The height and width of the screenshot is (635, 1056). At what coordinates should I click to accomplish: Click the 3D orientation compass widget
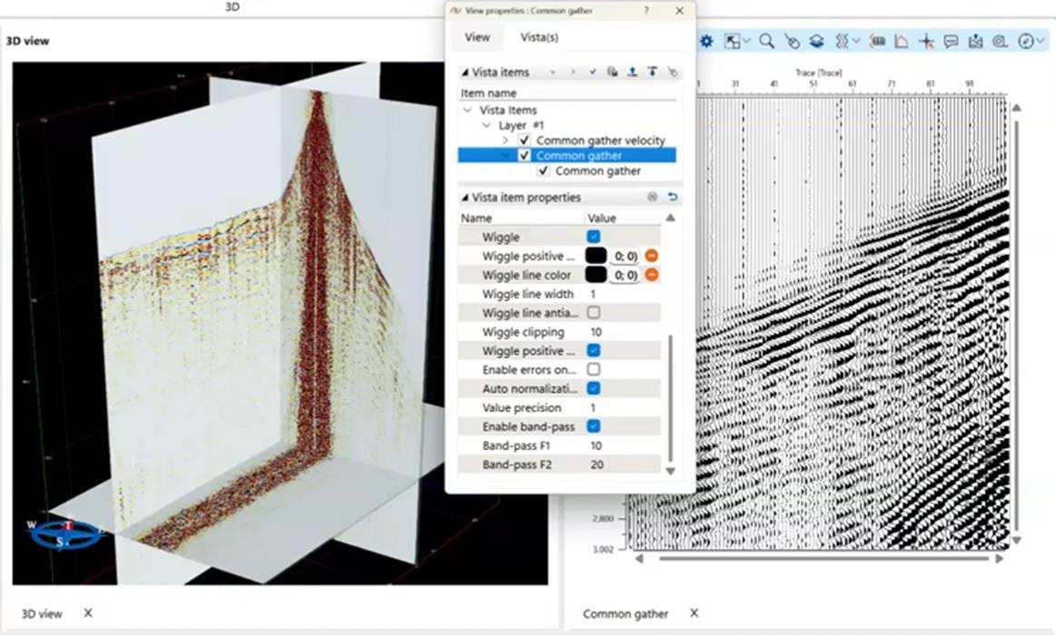point(65,534)
